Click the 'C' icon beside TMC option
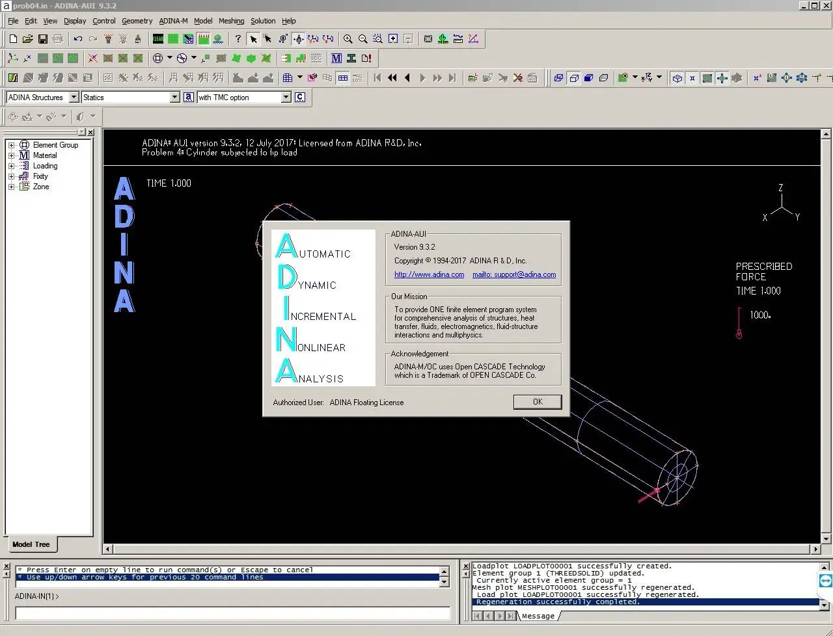The image size is (833, 636). click(300, 97)
